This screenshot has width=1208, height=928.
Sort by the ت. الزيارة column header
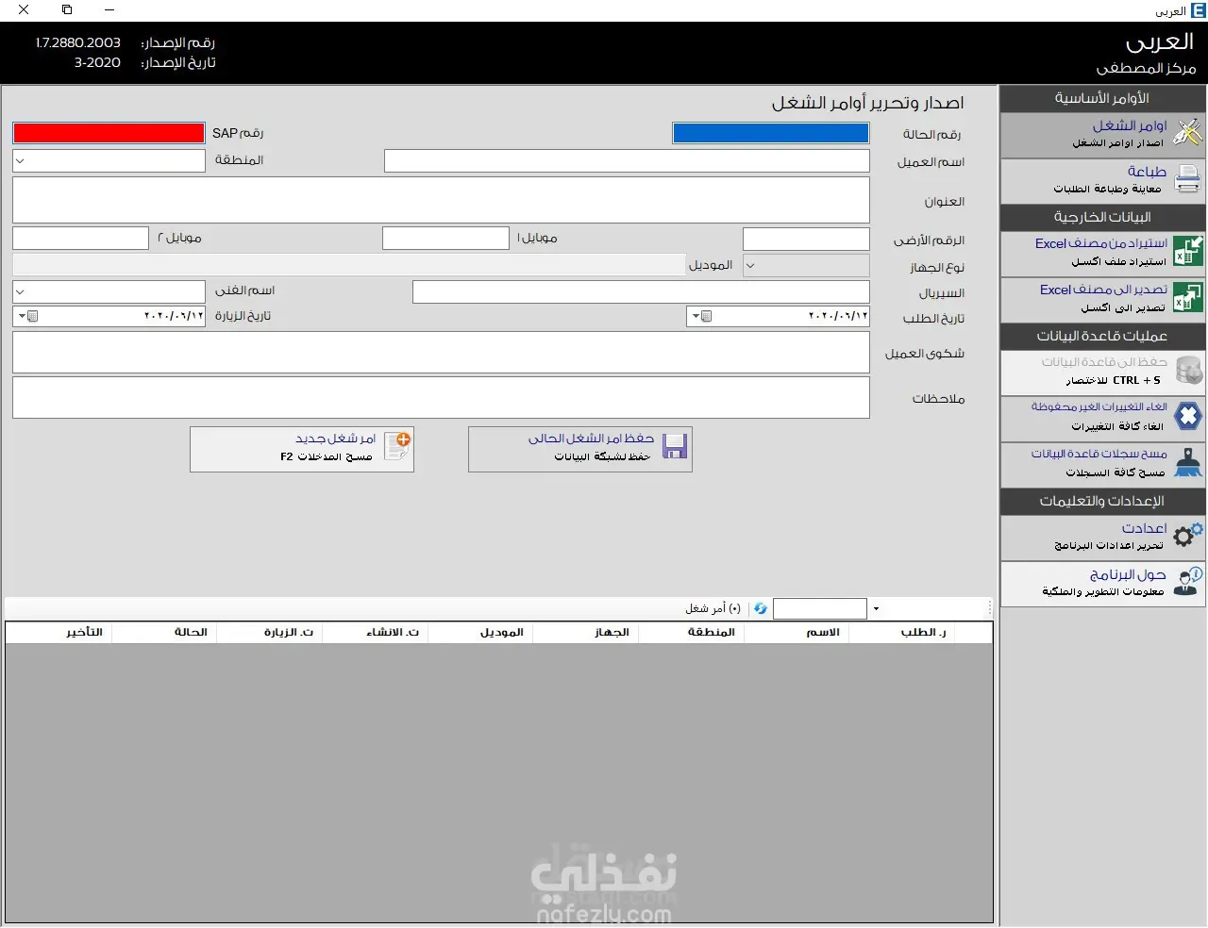[x=269, y=633]
